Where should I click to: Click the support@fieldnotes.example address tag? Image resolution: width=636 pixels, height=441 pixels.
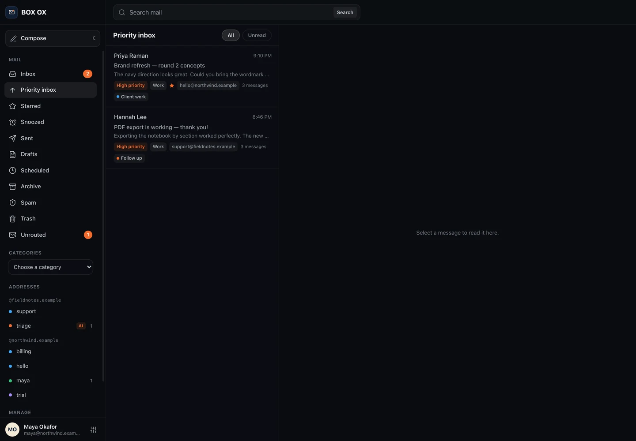pos(204,147)
